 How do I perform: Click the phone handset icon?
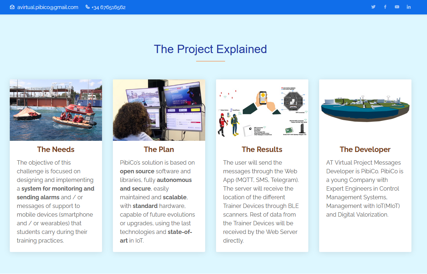[x=88, y=7]
